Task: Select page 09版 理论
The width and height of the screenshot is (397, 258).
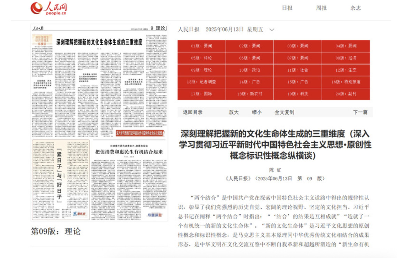Action: pos(202,70)
